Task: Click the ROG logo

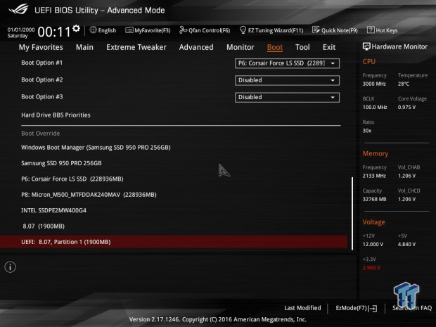Action: (18, 9)
